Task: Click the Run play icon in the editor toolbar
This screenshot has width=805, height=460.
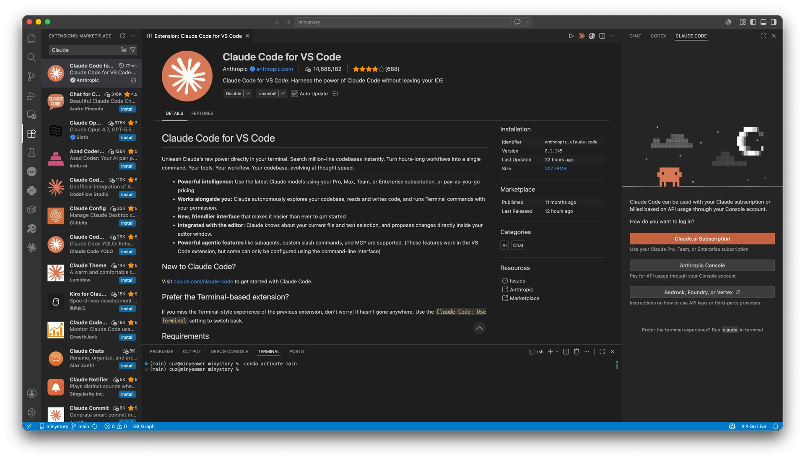Action: [571, 36]
